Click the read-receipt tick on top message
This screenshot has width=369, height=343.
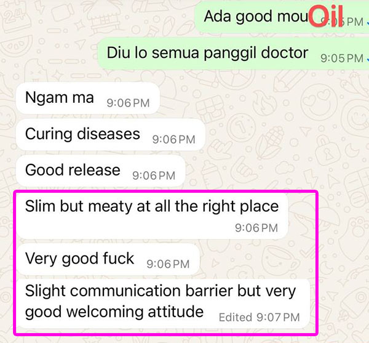[367, 23]
